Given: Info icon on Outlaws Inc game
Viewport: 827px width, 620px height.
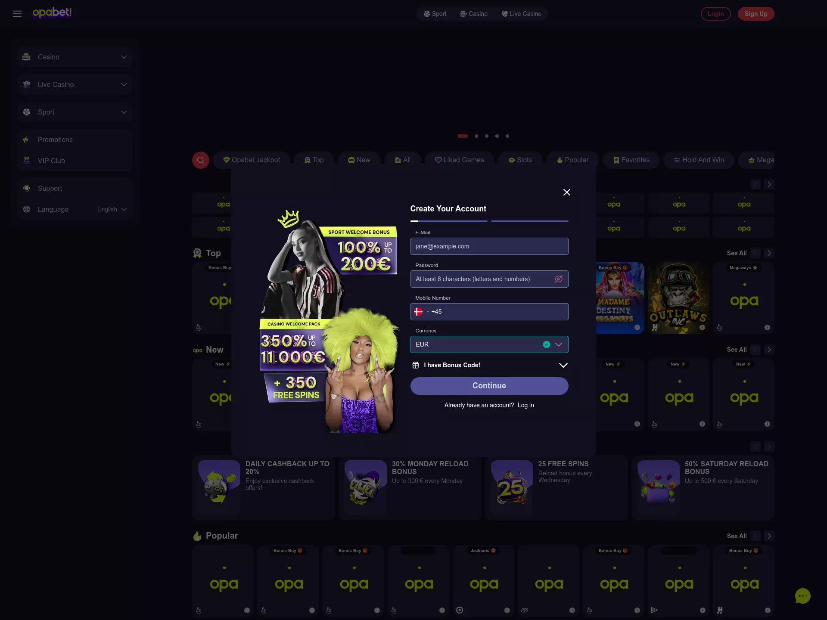Looking at the screenshot, I should tap(702, 327).
